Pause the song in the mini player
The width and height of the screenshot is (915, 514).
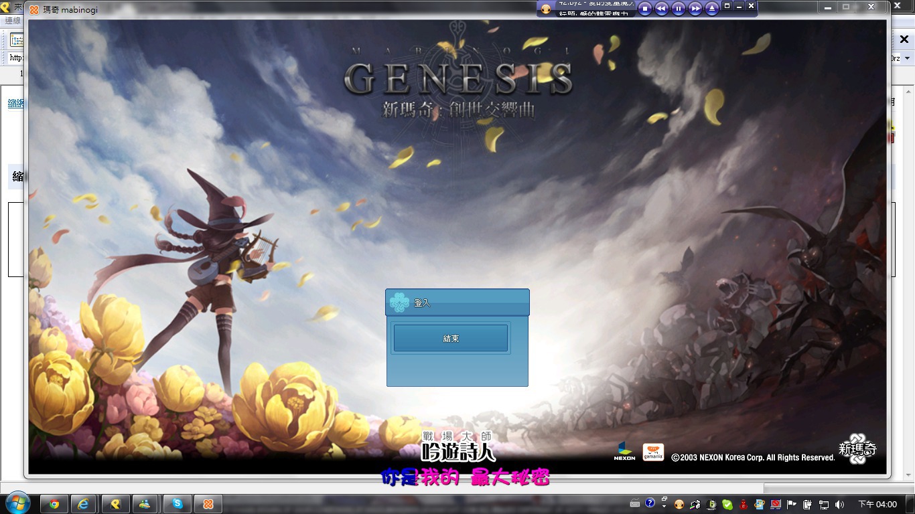pyautogui.click(x=679, y=8)
